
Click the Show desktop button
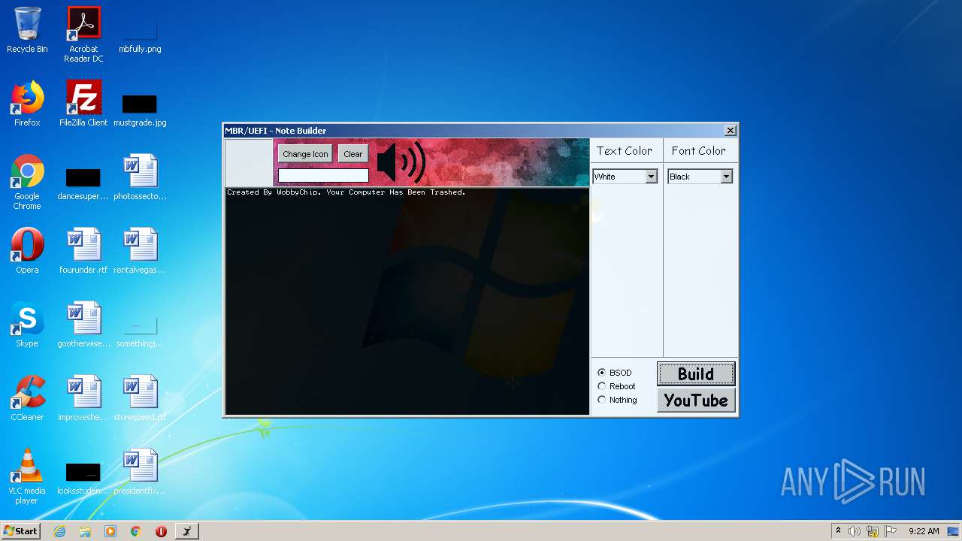click(x=954, y=531)
